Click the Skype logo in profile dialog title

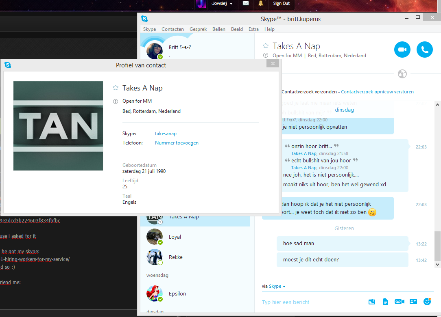coord(8,65)
